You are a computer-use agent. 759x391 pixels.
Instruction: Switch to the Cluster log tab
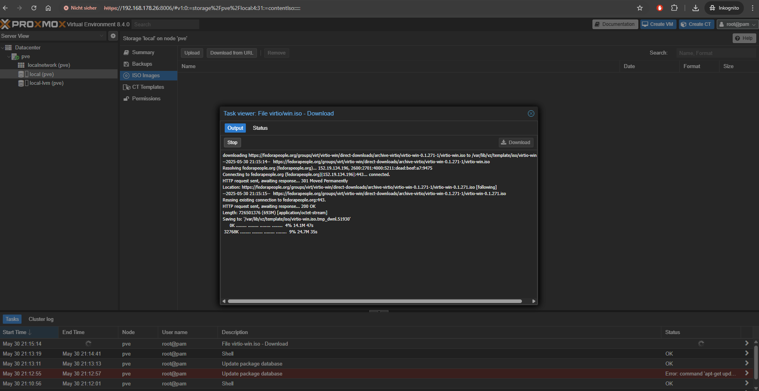coord(41,319)
